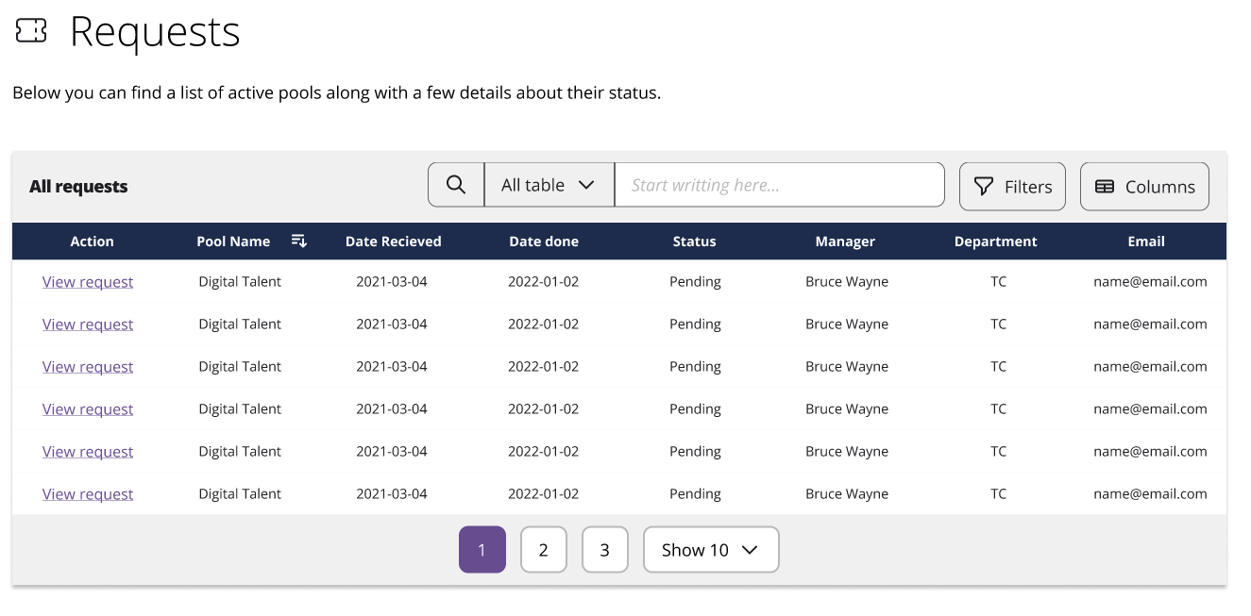Open View request link in last row
This screenshot has height=616, width=1251.
[x=88, y=494]
